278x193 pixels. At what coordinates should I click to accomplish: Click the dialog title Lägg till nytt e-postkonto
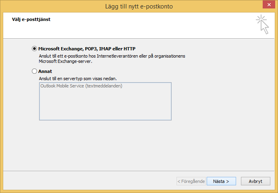coord(139,6)
